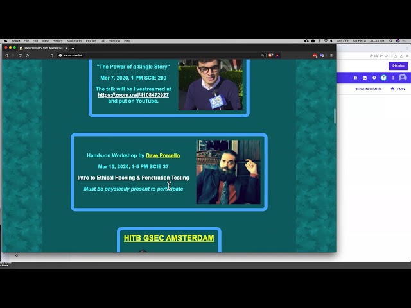Open the Bookmarks menu
Image resolution: width=411 pixels, height=308 pixels.
(74, 41)
